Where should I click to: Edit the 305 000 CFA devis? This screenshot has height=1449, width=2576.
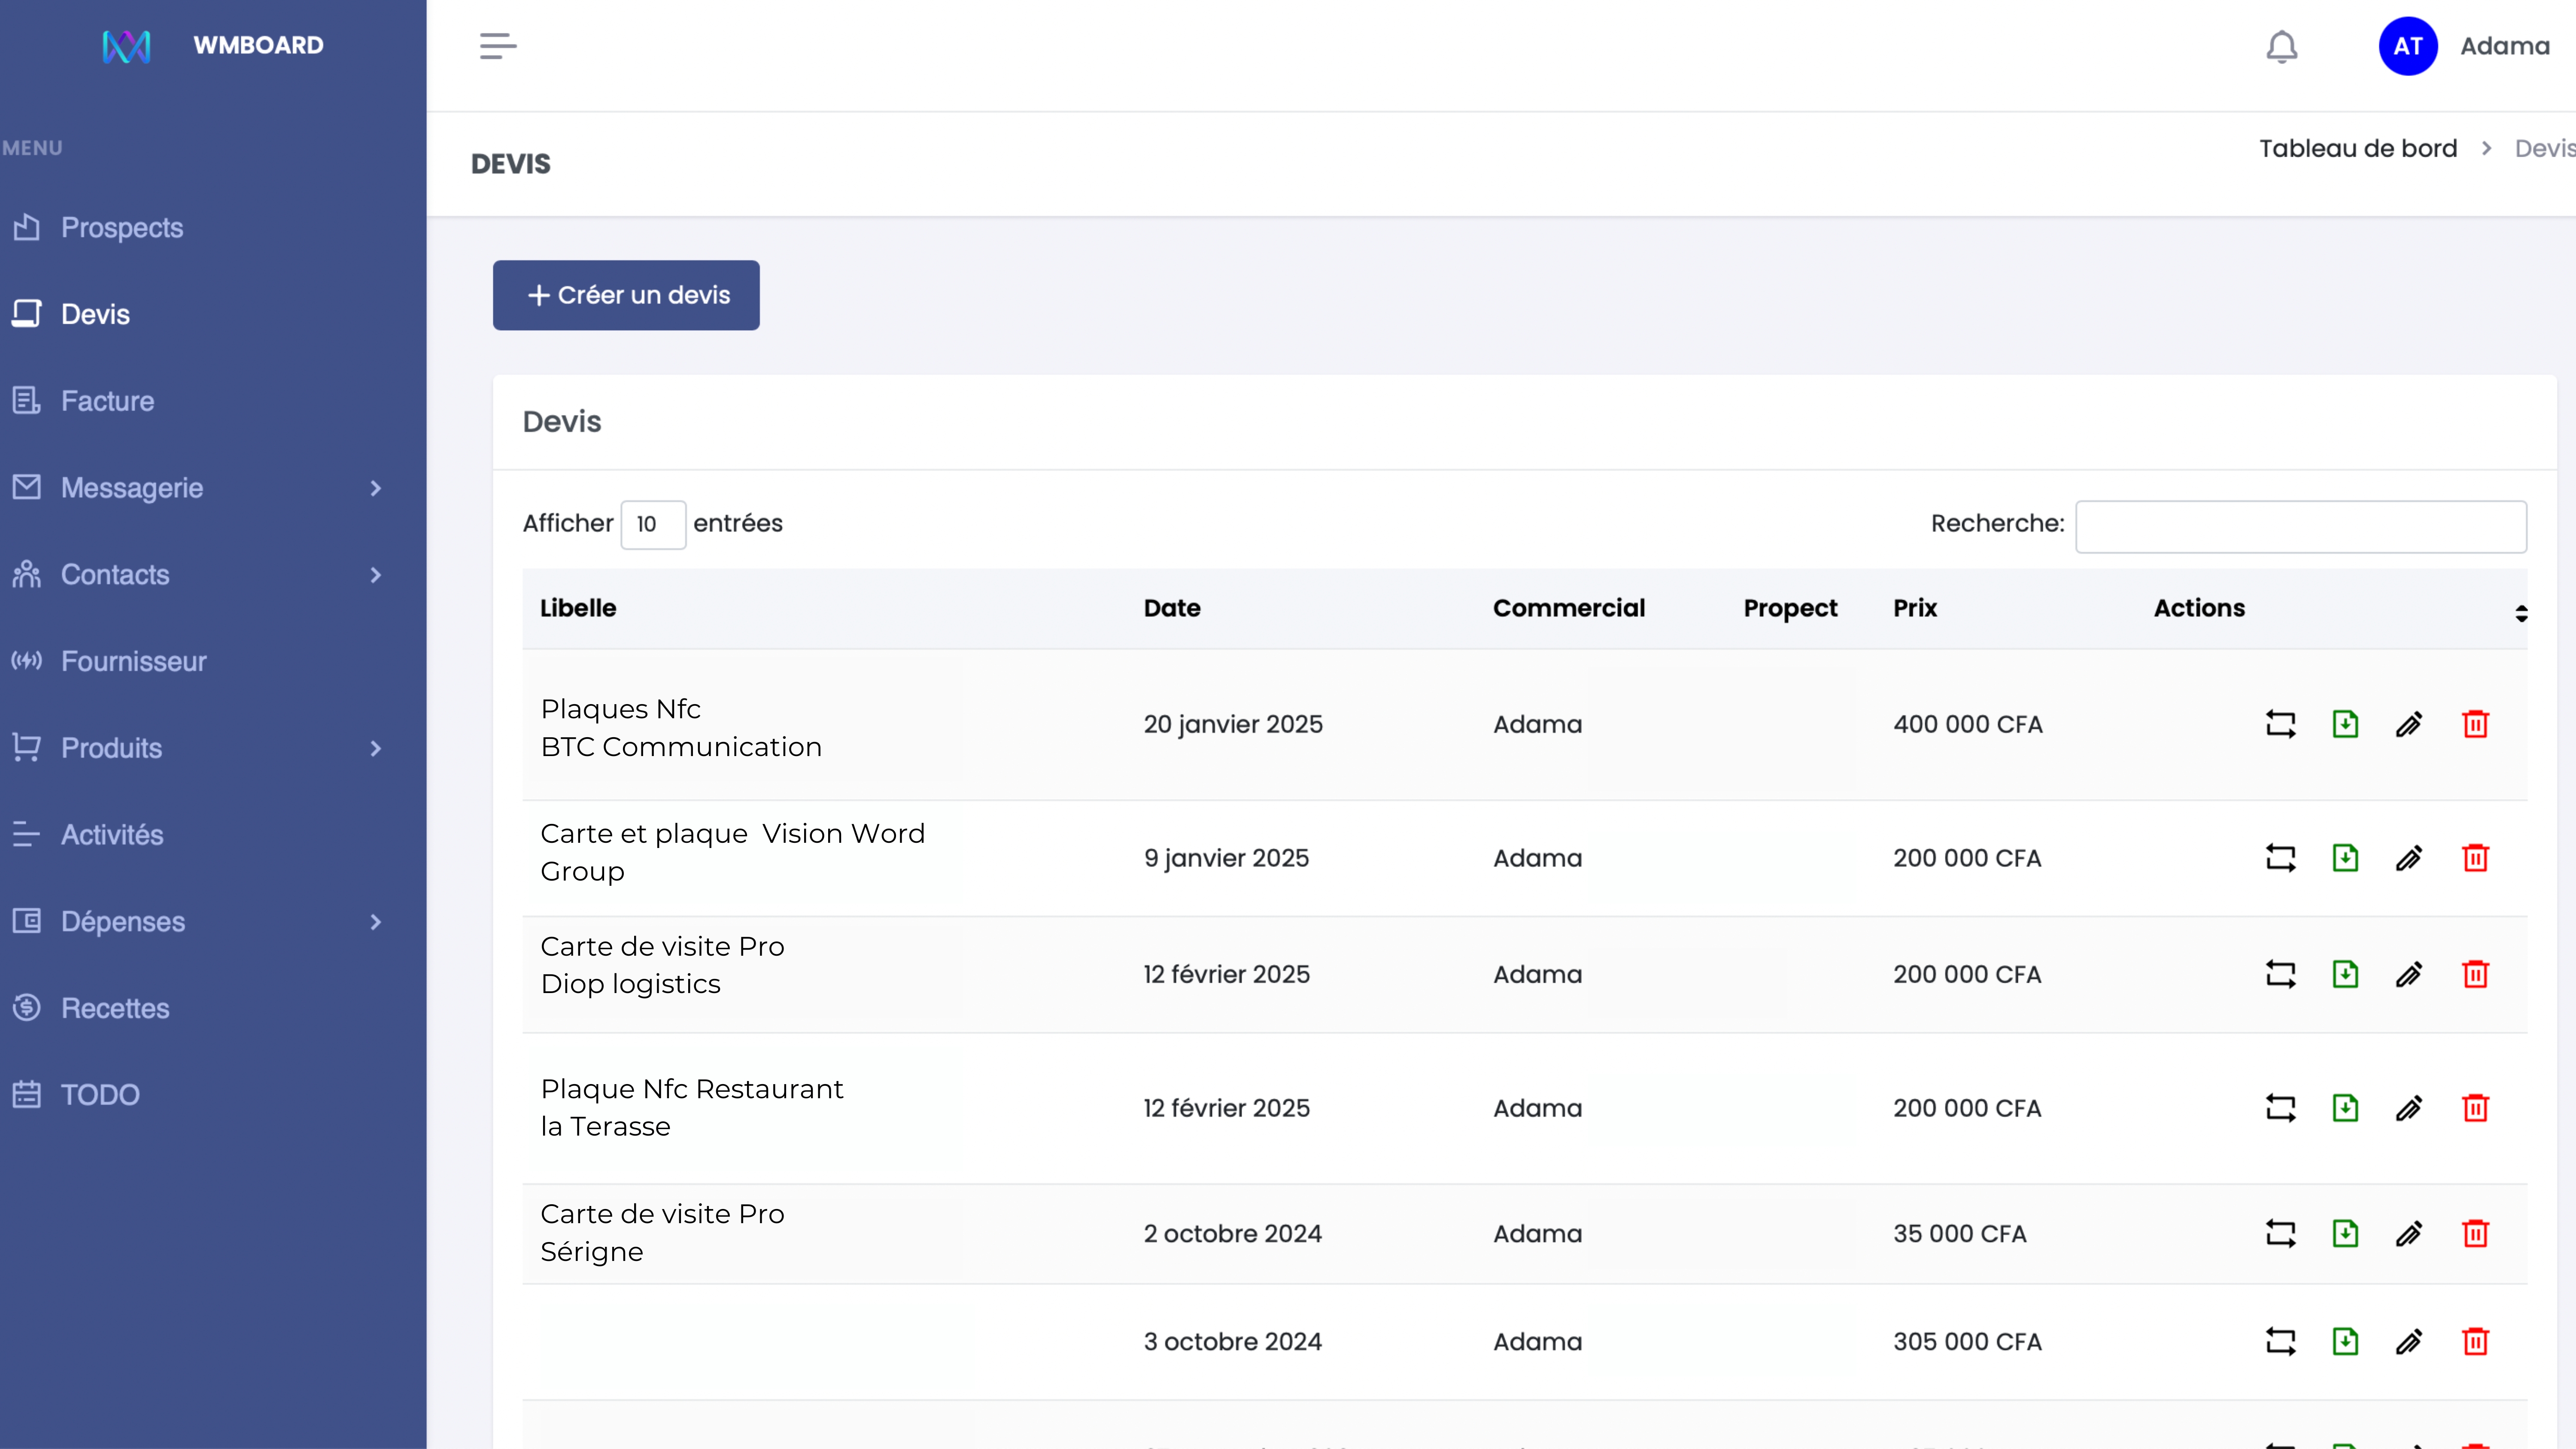(x=2409, y=1341)
